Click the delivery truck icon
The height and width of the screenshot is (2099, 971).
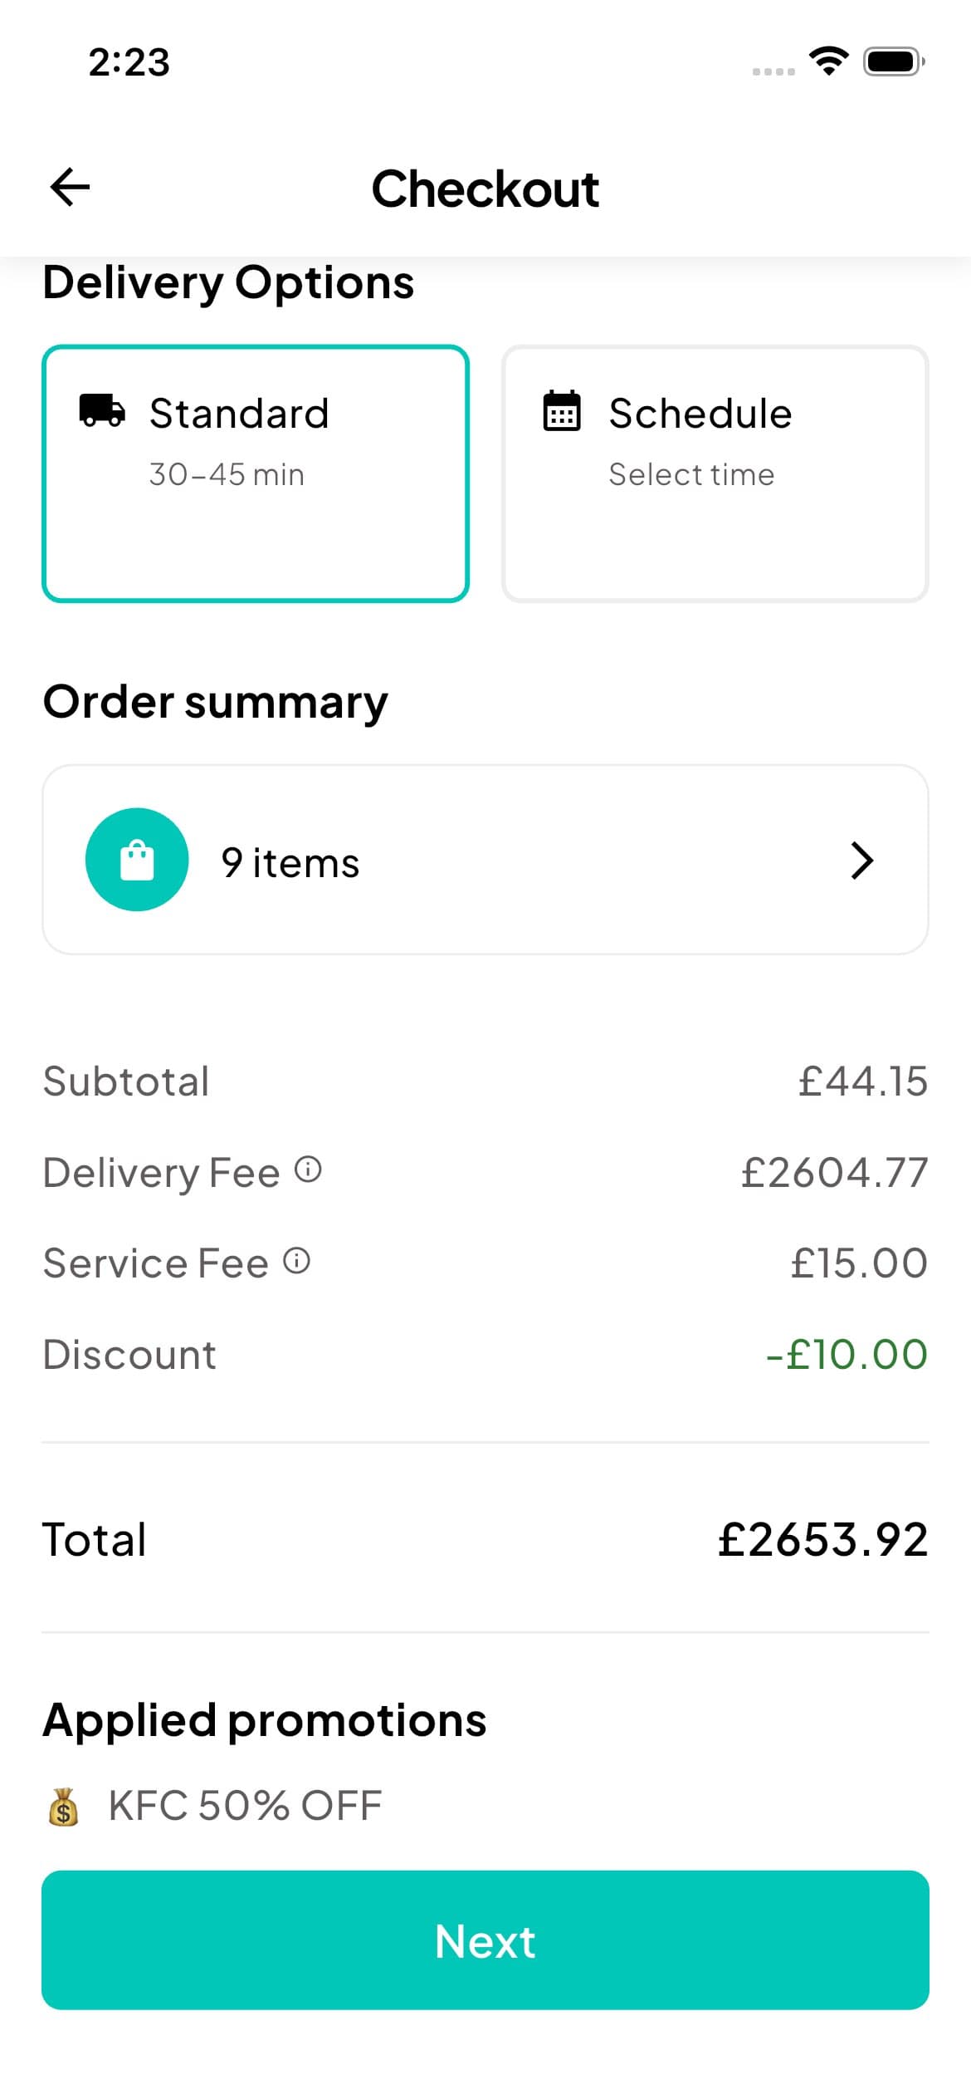[x=102, y=410]
